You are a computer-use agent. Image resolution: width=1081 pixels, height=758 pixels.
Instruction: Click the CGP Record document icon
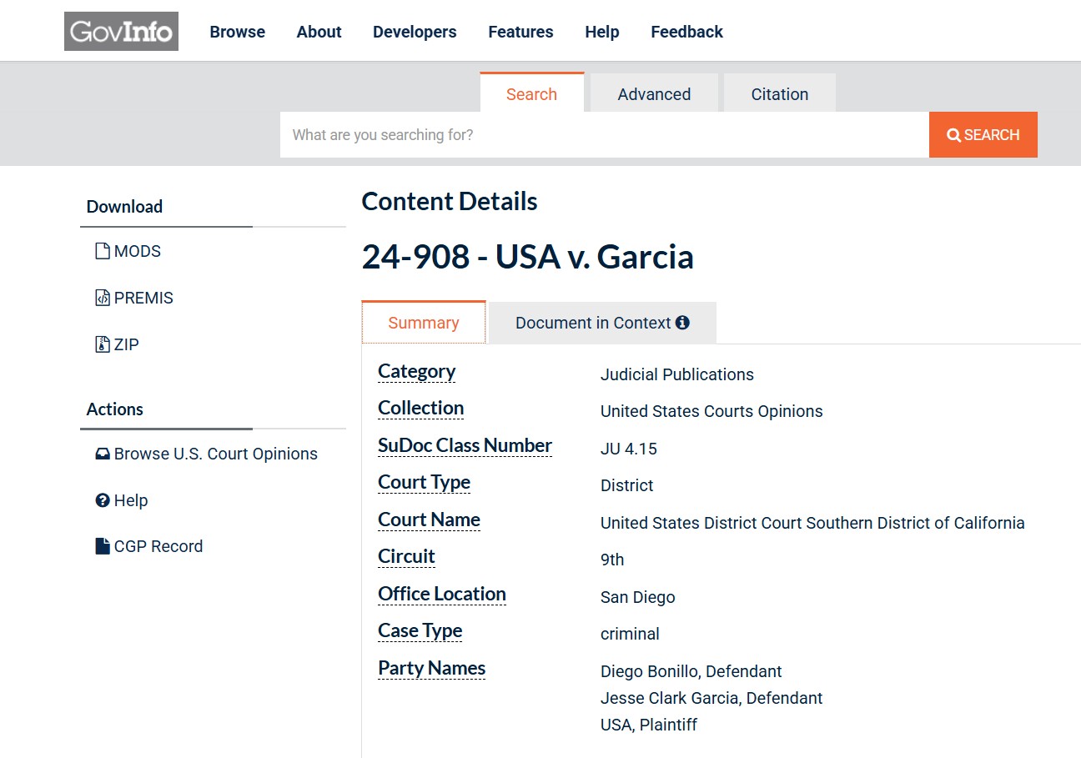click(x=103, y=546)
